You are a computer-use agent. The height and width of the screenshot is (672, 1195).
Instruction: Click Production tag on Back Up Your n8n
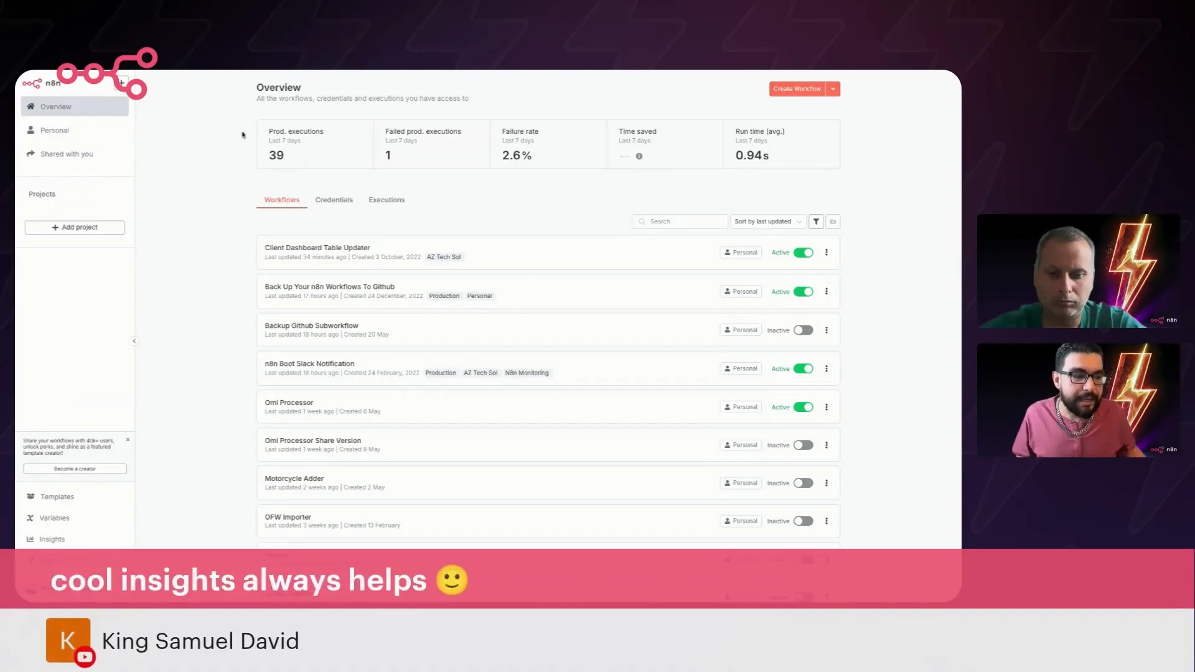444,296
